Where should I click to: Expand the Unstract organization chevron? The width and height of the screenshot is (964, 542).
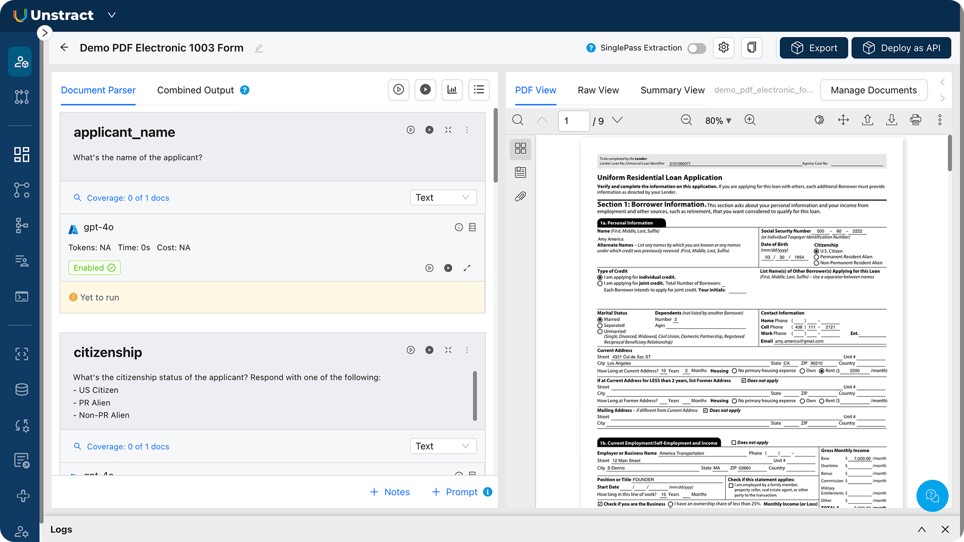click(112, 15)
